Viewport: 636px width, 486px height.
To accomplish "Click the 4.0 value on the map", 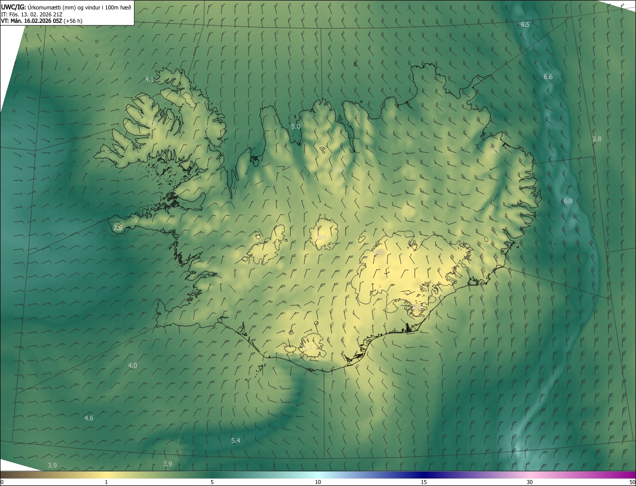I will pyautogui.click(x=133, y=365).
